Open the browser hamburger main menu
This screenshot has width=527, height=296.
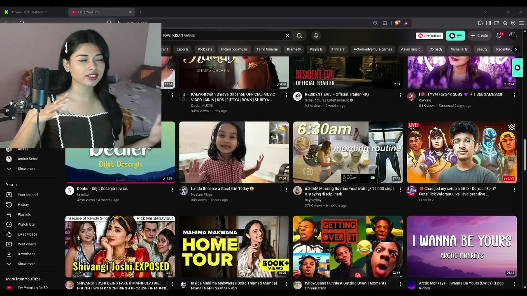[x=522, y=23]
